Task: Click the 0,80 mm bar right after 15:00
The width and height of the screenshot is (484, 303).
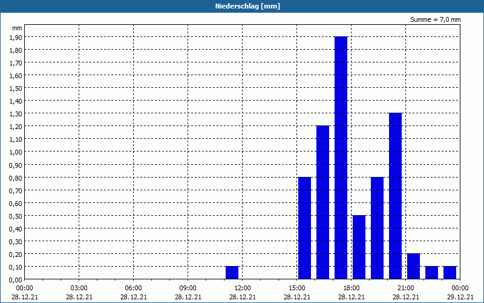Action: click(305, 228)
